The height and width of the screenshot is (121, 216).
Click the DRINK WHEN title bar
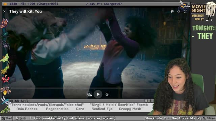point(81,101)
